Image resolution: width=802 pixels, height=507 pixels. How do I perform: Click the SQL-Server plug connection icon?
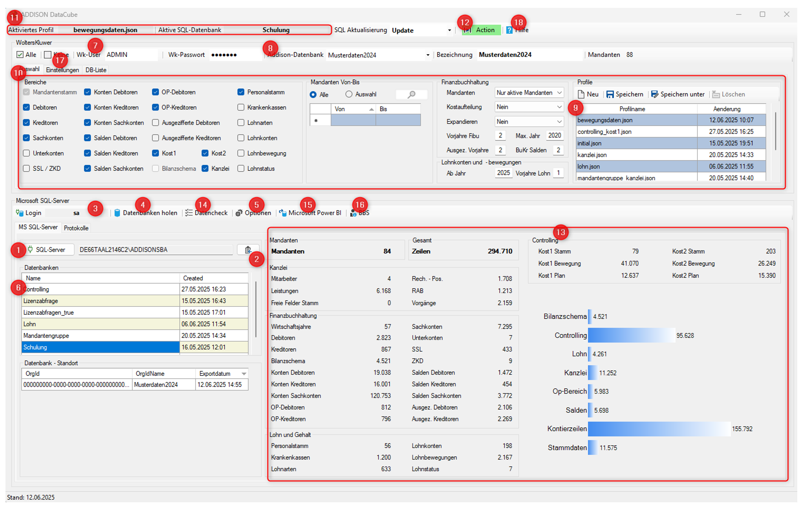[30, 249]
